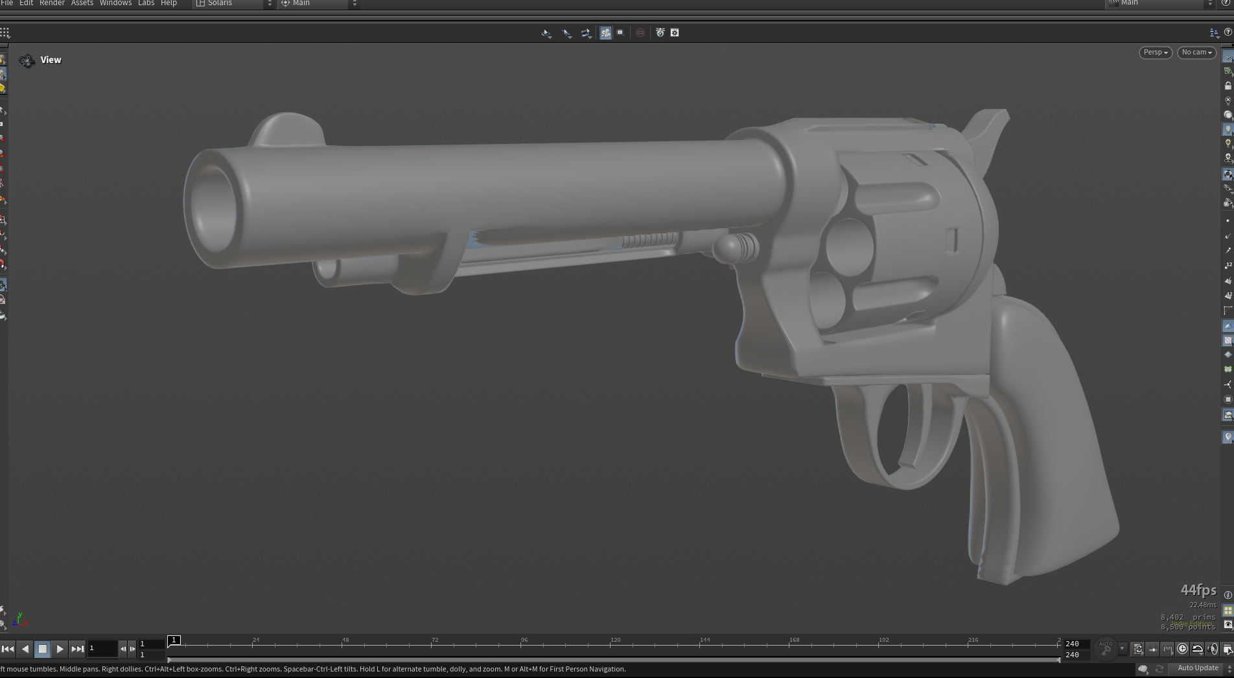Click the viewport info icon
This screenshot has height=678, width=1234.
(x=1228, y=595)
